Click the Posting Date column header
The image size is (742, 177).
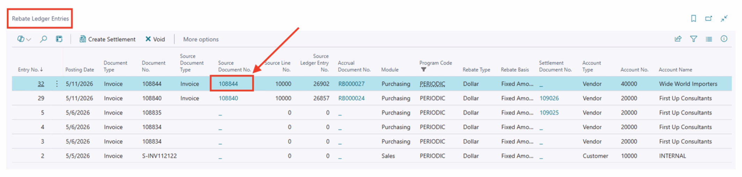(x=80, y=70)
